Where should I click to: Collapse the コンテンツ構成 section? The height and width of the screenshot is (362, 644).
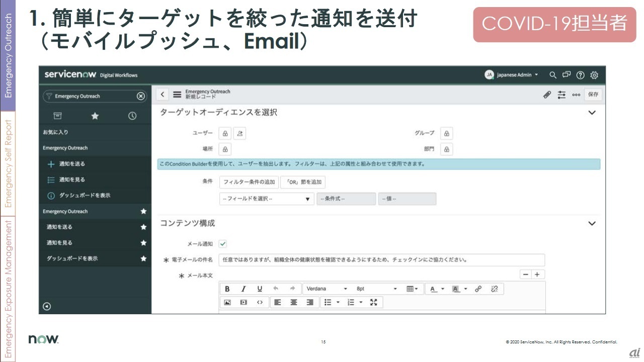click(592, 223)
